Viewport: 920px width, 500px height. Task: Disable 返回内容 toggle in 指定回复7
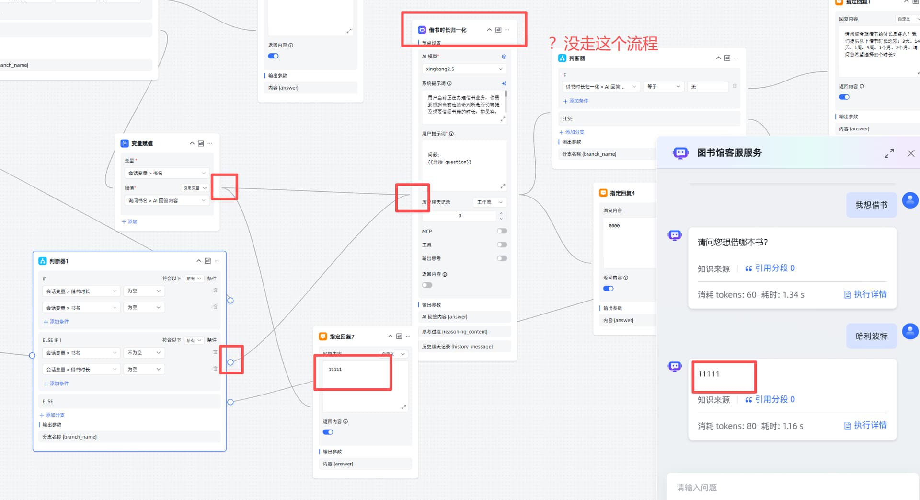pyautogui.click(x=328, y=432)
